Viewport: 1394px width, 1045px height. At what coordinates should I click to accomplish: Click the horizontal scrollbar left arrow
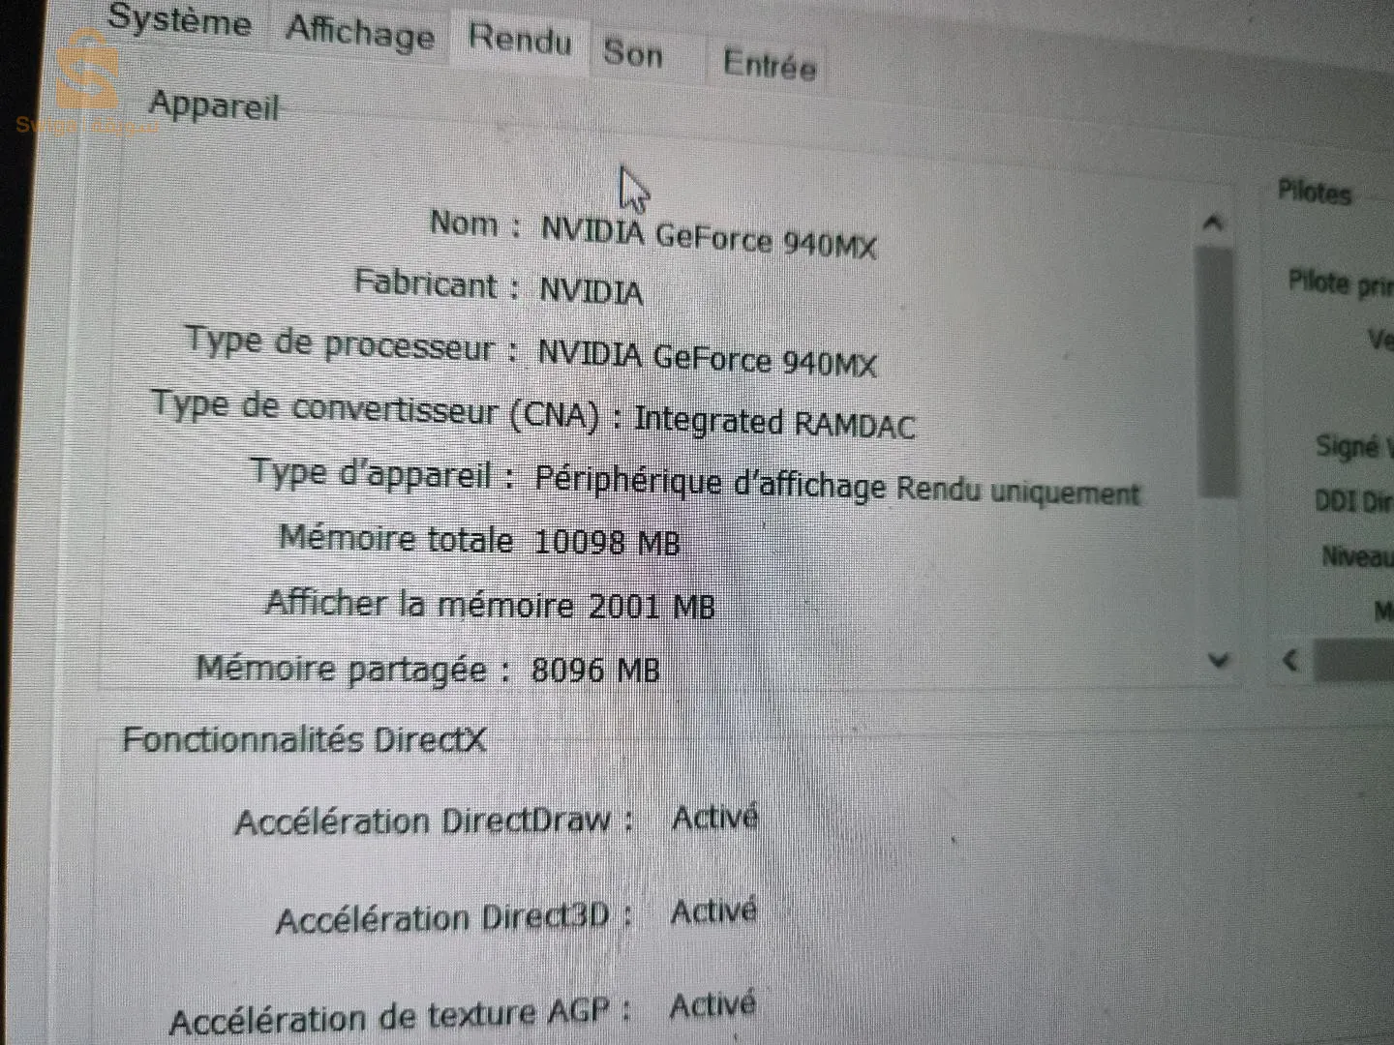tap(1288, 661)
